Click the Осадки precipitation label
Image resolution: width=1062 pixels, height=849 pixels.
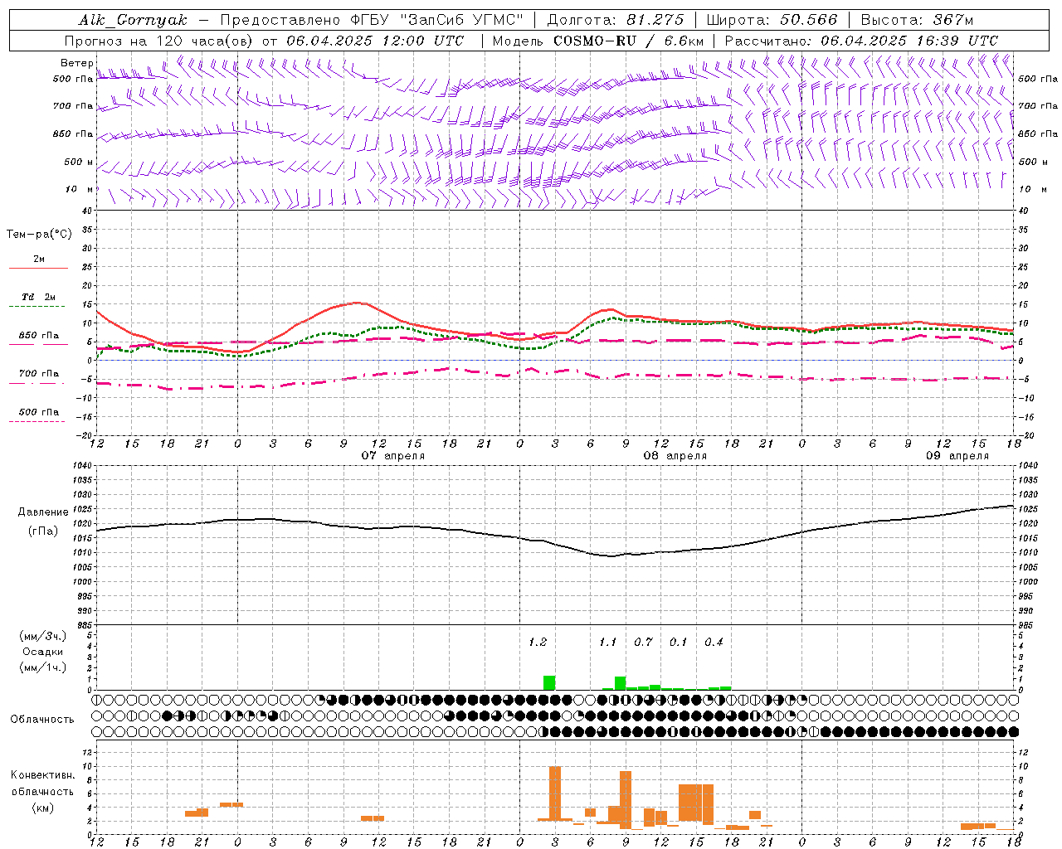(x=43, y=652)
